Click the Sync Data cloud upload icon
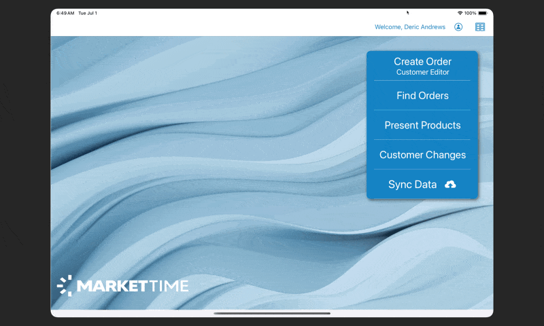 coord(450,184)
